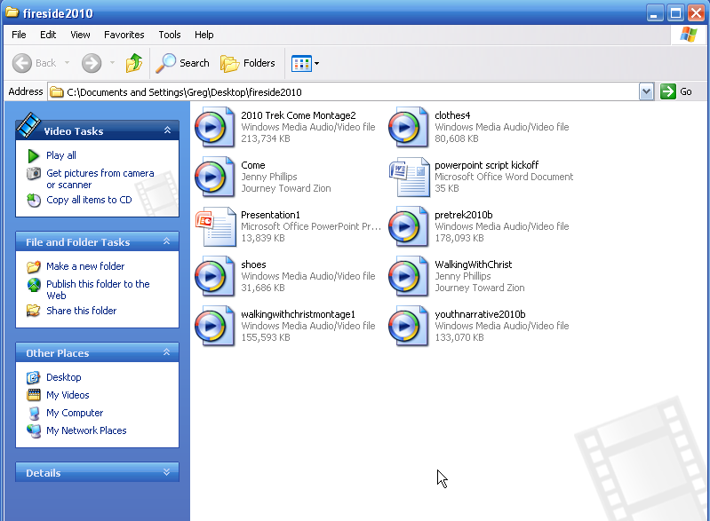Click the Up folder toolbar icon
Viewport: 710px width, 521px height.
(x=134, y=63)
